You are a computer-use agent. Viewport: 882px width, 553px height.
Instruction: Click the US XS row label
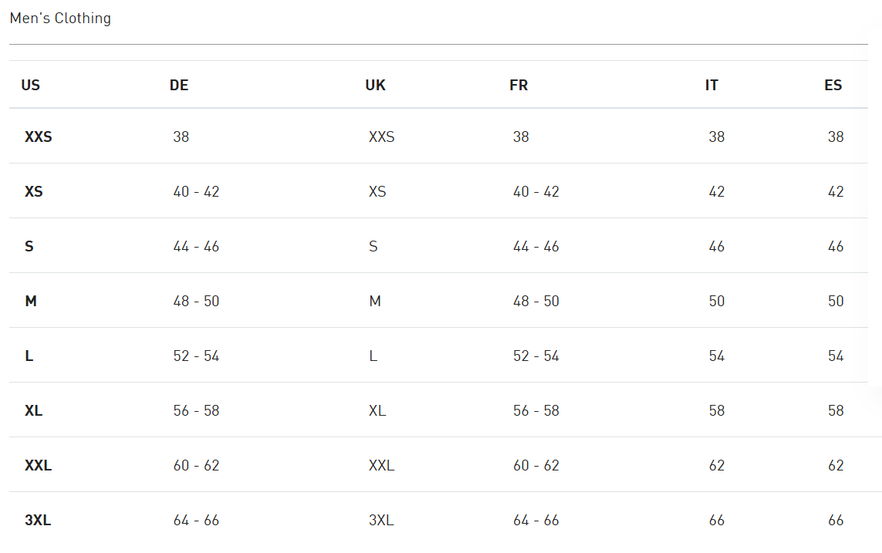pyautogui.click(x=34, y=191)
